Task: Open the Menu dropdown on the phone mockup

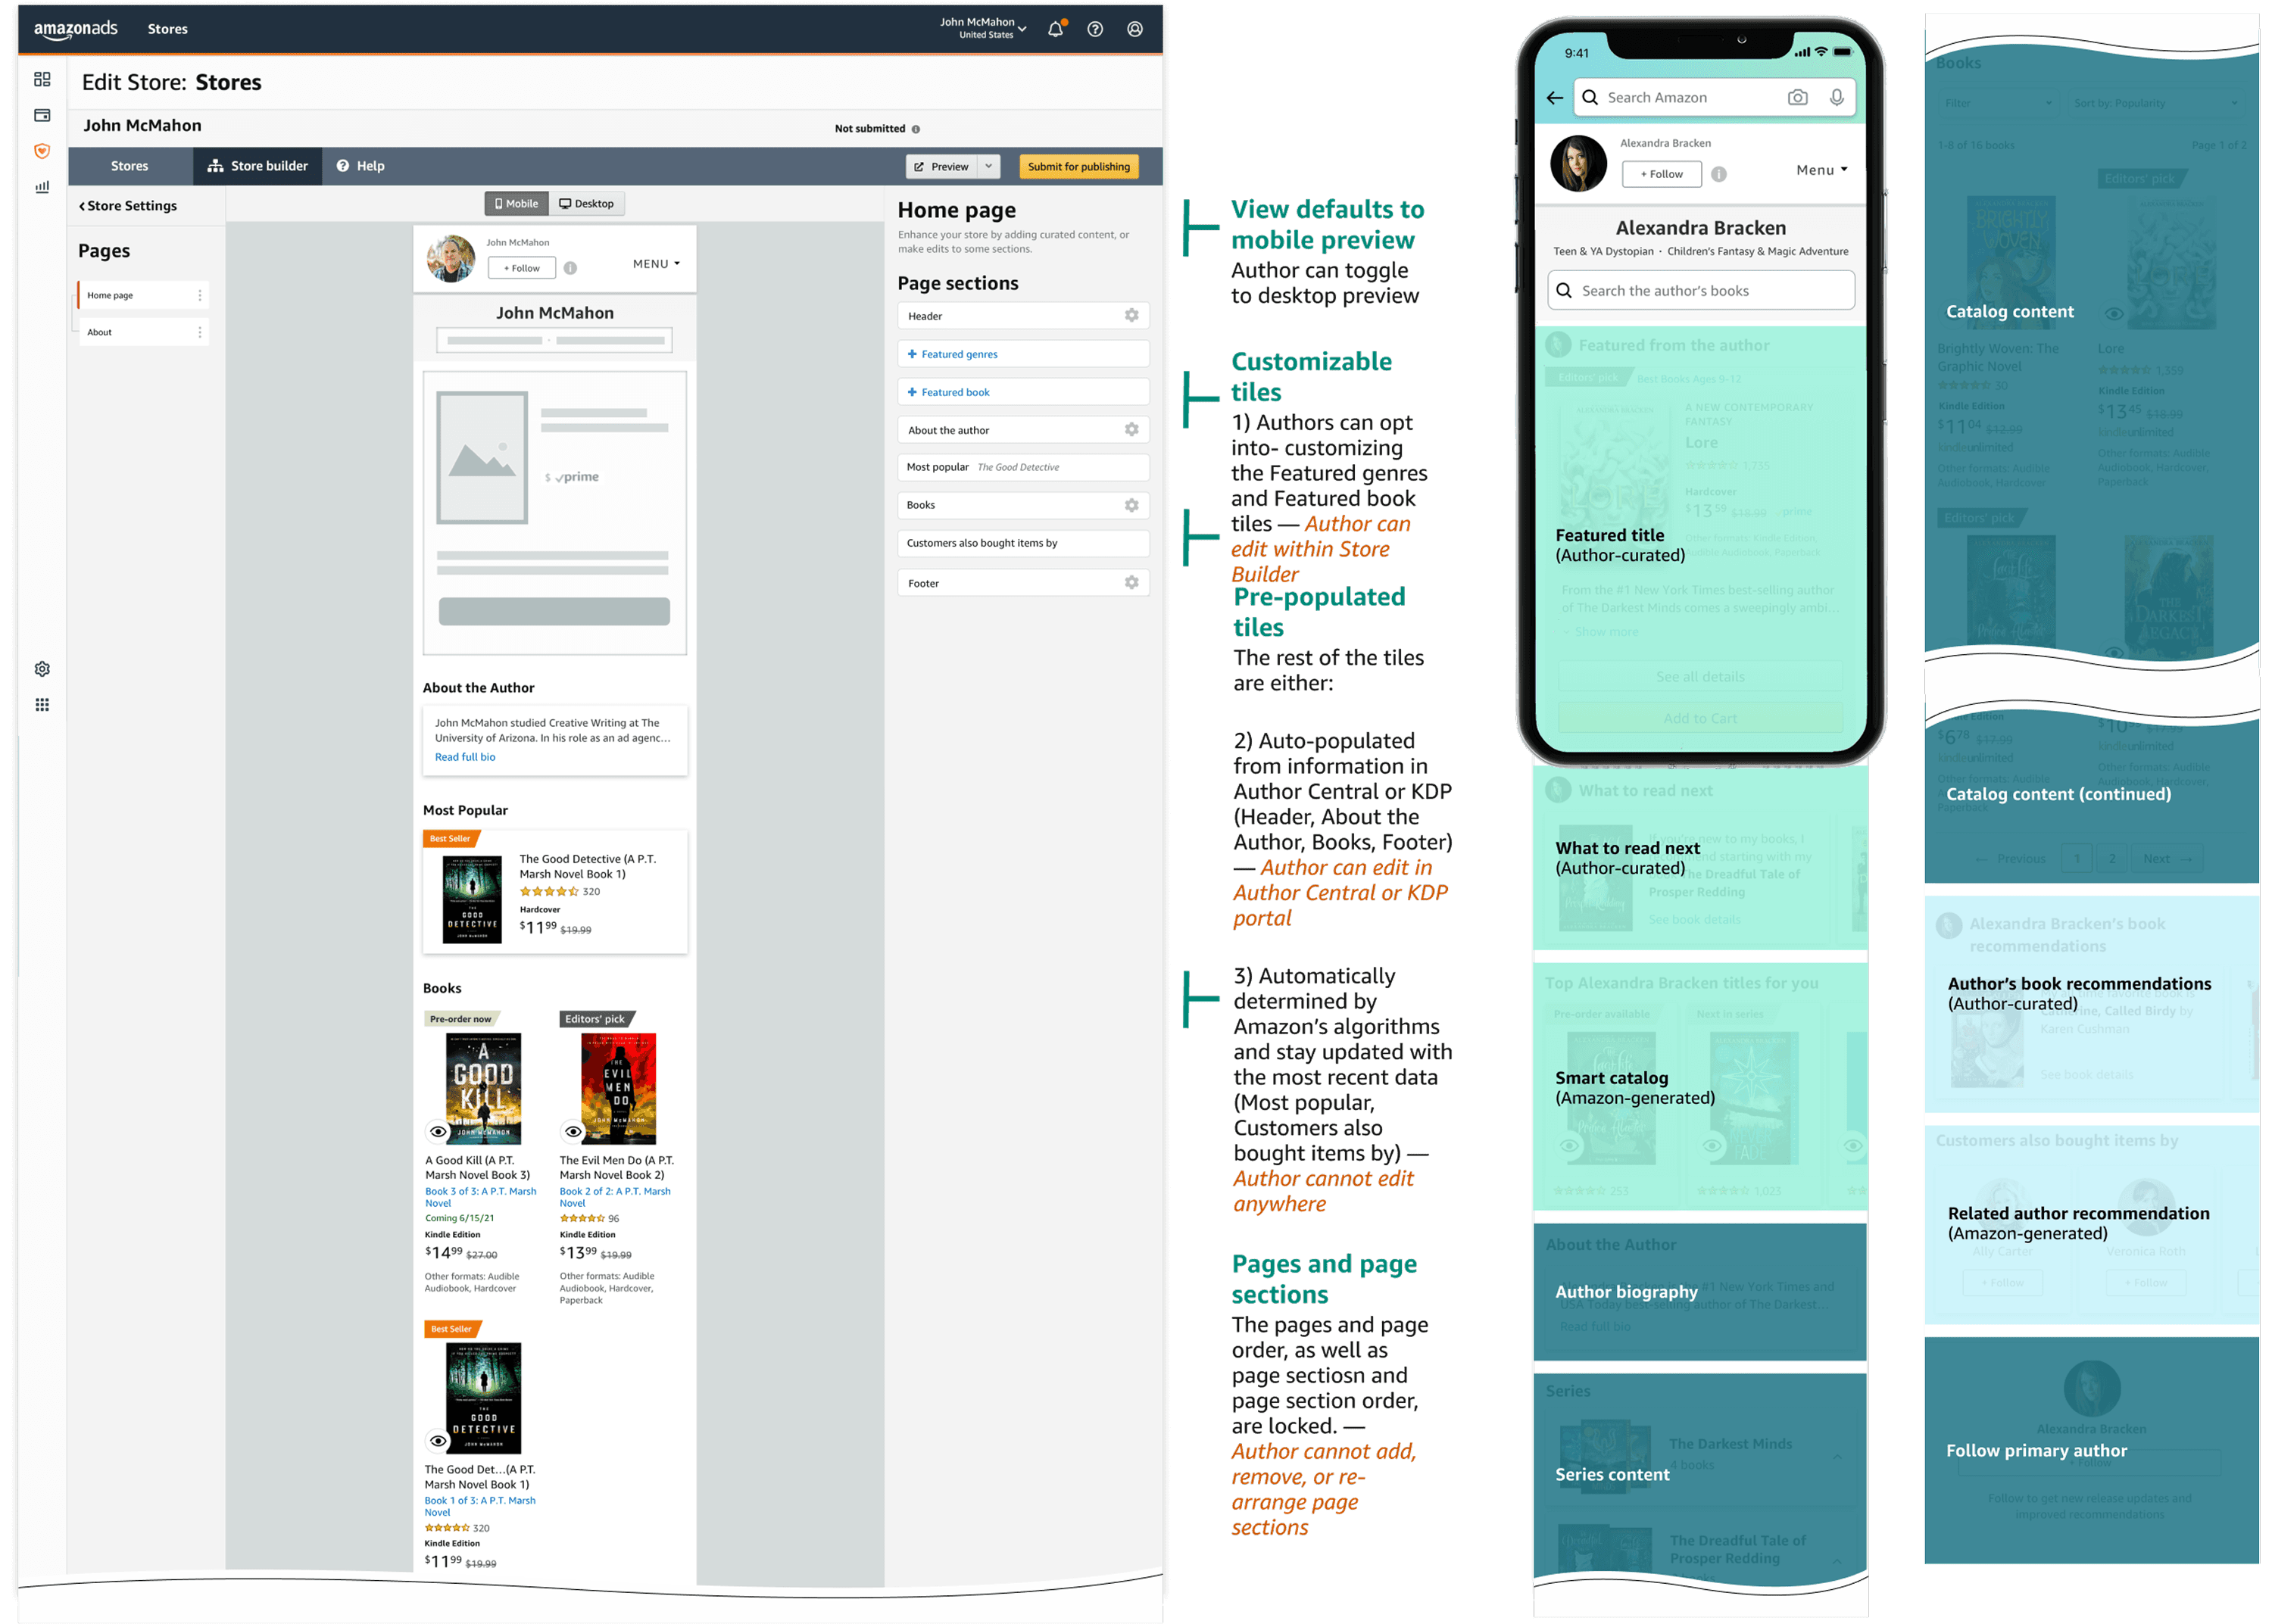Action: tap(1821, 170)
